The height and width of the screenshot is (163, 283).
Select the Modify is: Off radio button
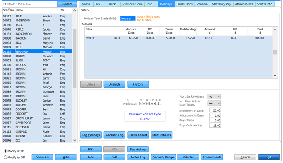[x=5, y=158]
